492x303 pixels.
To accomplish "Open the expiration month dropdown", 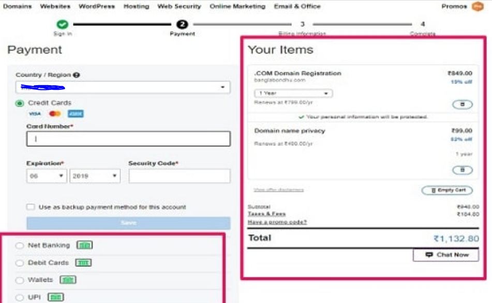I will click(46, 176).
